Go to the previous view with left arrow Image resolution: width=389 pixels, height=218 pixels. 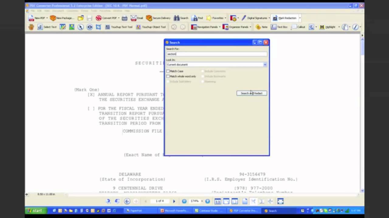click(x=127, y=201)
